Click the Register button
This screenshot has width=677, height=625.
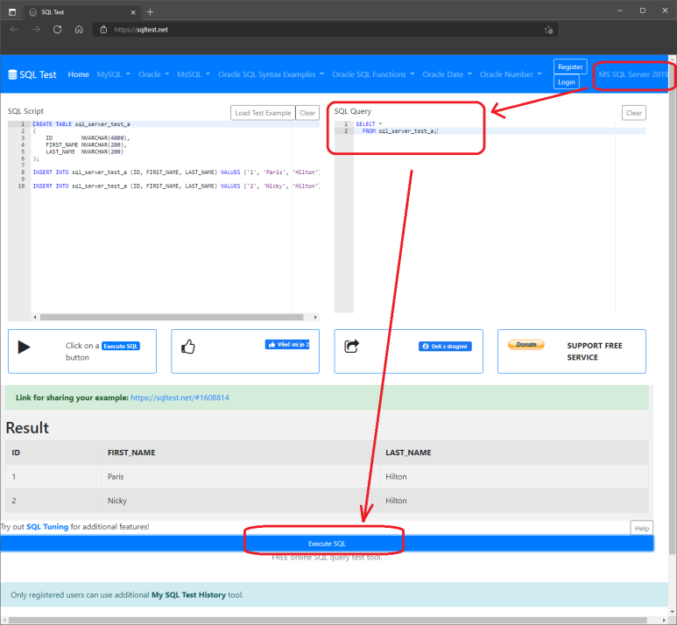570,67
